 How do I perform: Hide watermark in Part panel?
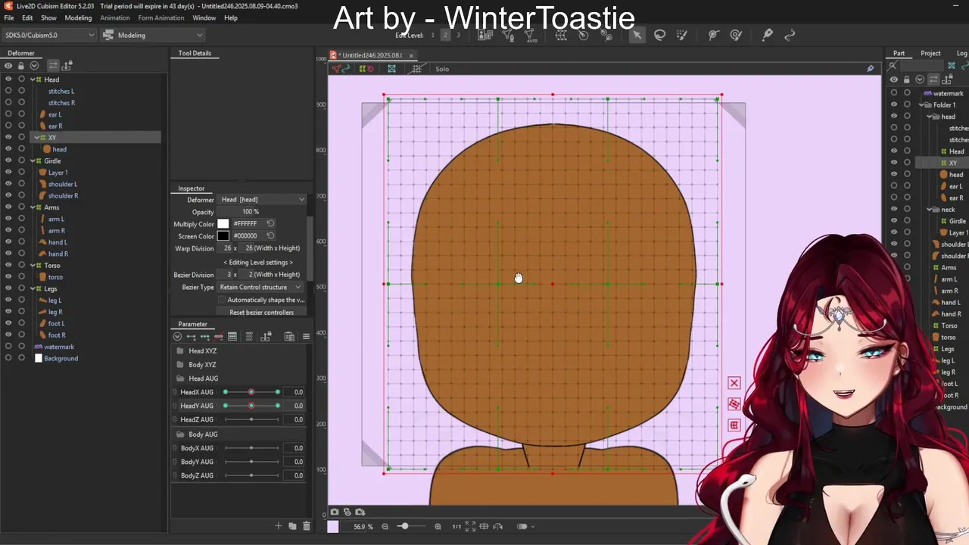pos(894,93)
